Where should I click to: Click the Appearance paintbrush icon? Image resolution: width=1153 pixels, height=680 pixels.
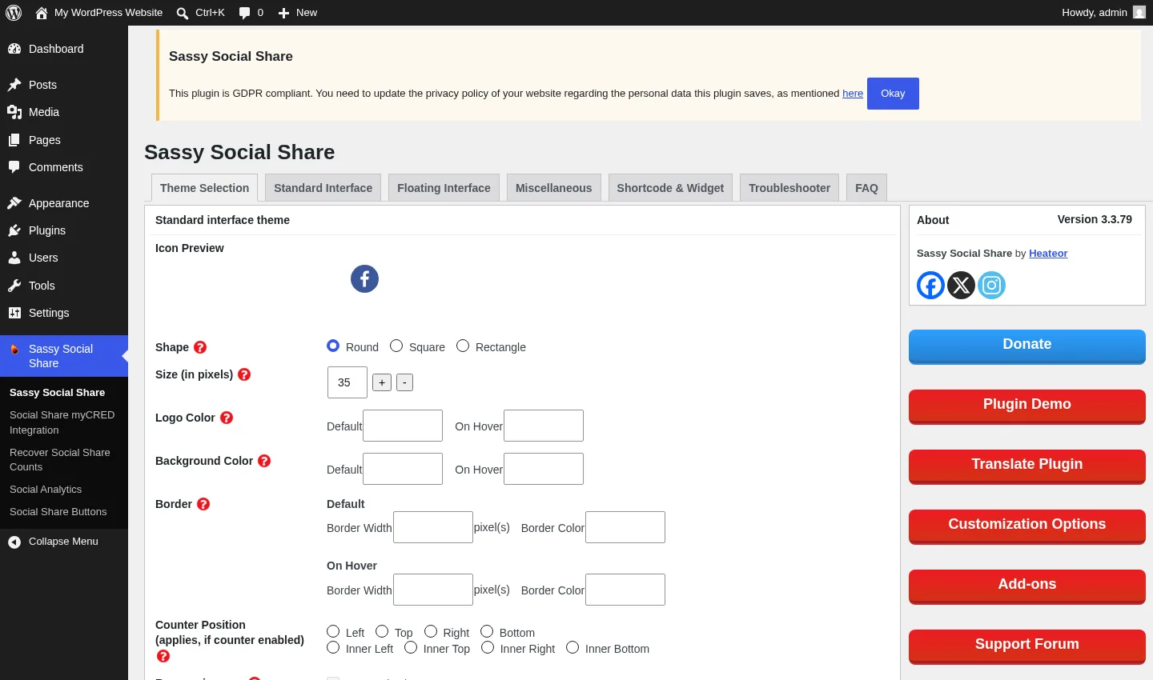point(14,203)
